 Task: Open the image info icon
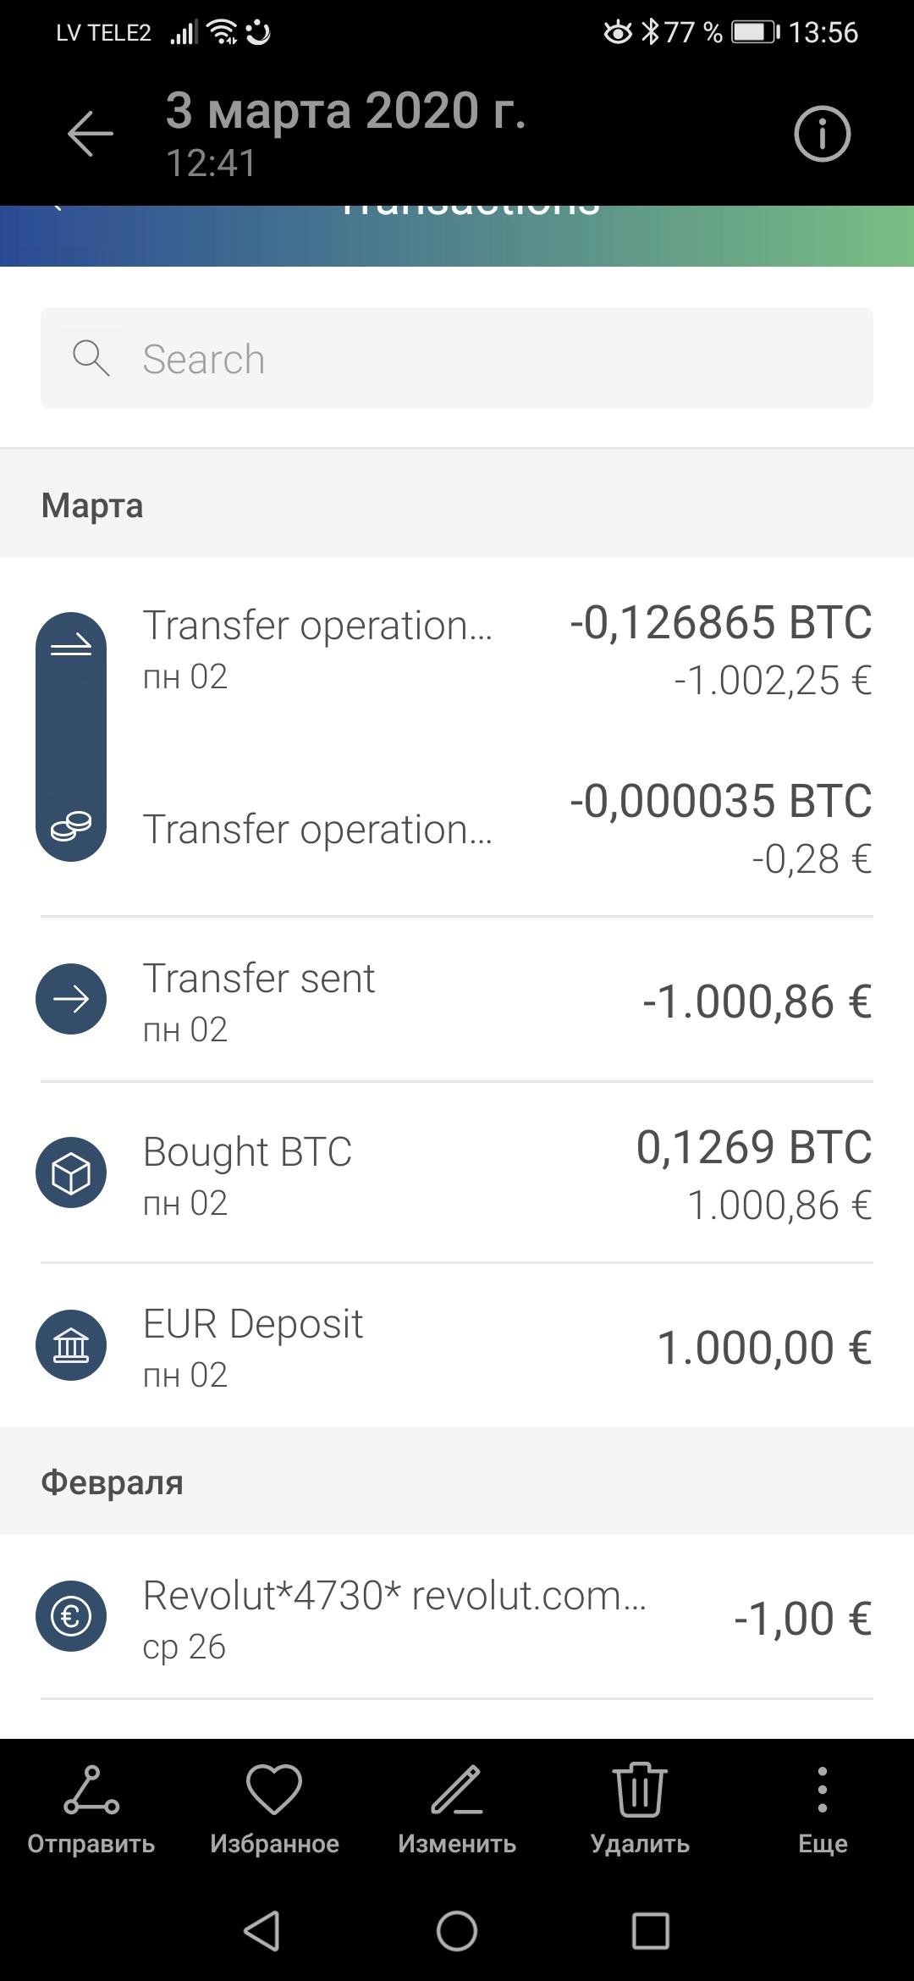(x=822, y=134)
